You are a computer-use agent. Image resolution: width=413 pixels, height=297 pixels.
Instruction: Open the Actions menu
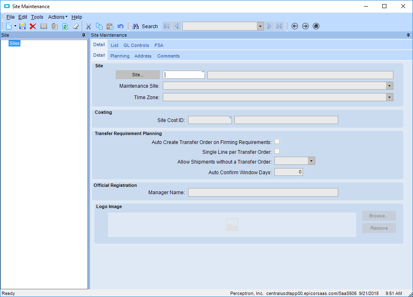[57, 17]
